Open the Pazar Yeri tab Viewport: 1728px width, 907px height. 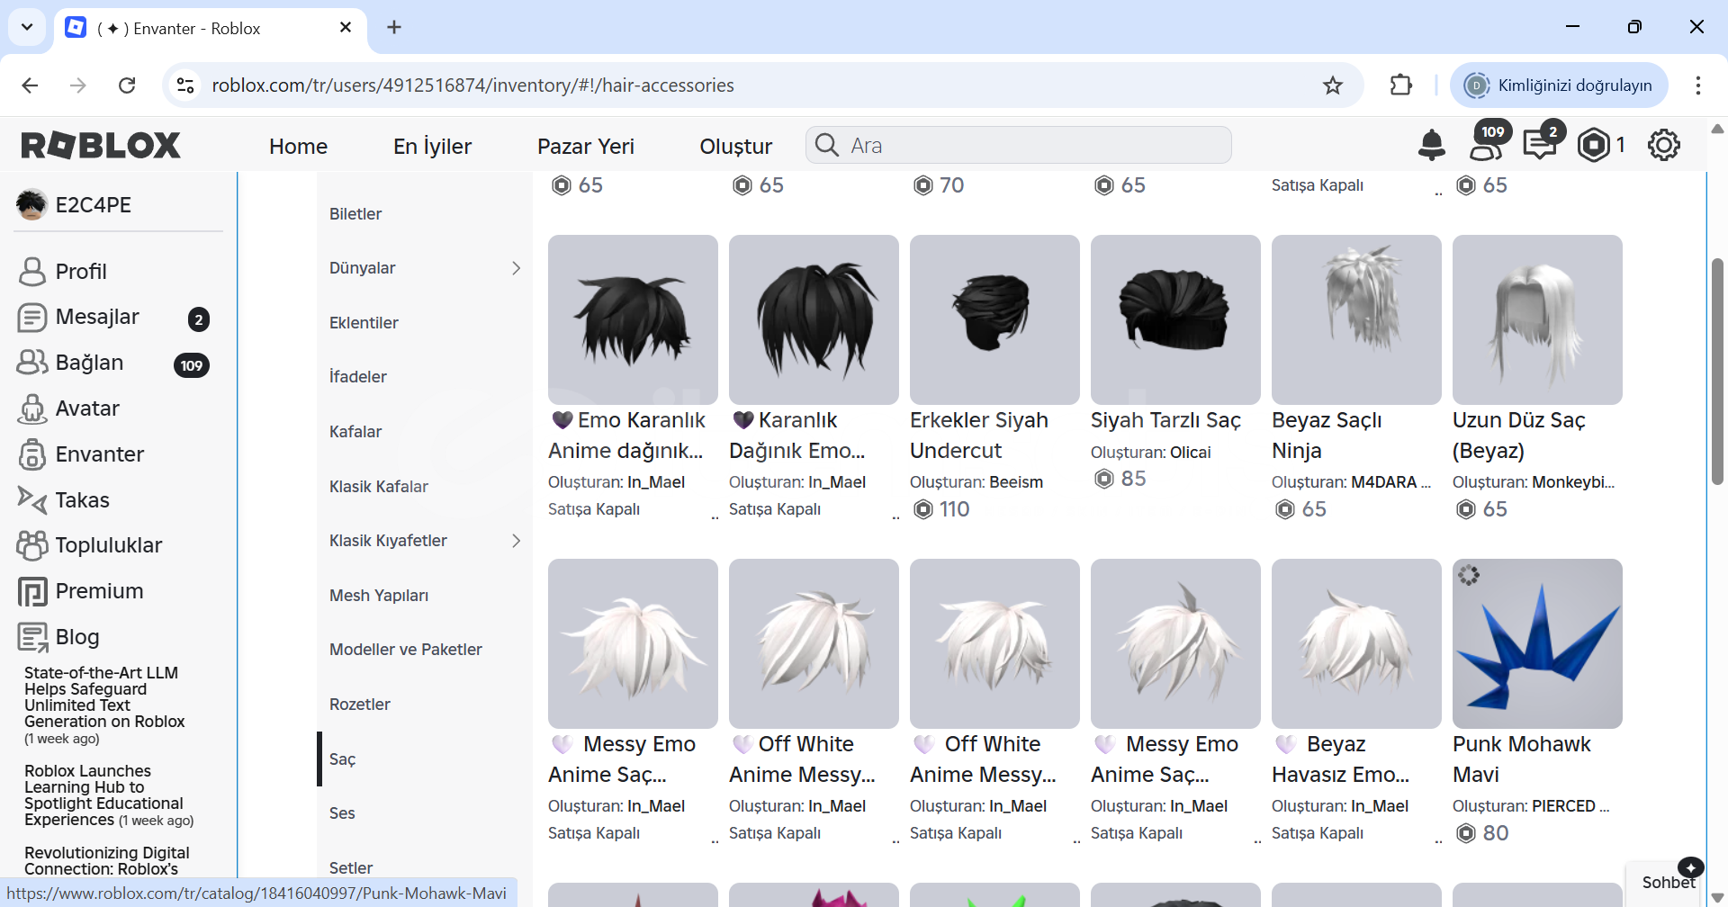586,147
